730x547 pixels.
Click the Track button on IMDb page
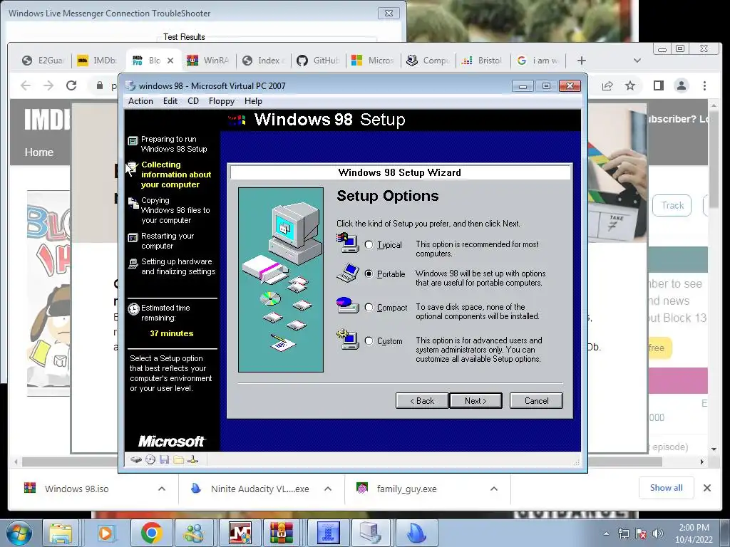point(673,206)
